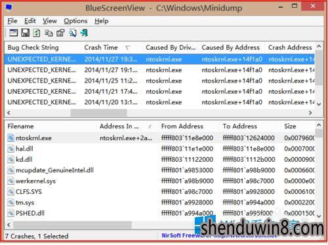Click From Address ffff803`11e8e000 cell
The width and height of the screenshot is (328, 245).
point(187,138)
